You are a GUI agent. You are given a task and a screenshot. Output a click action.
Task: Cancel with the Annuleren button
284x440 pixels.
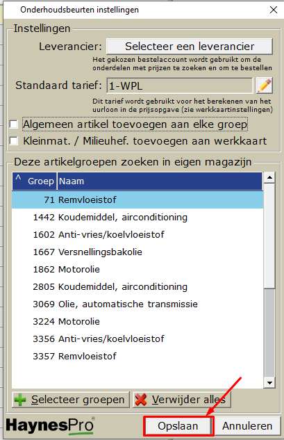[x=247, y=426]
